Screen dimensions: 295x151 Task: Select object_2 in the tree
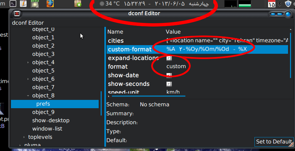43,46
